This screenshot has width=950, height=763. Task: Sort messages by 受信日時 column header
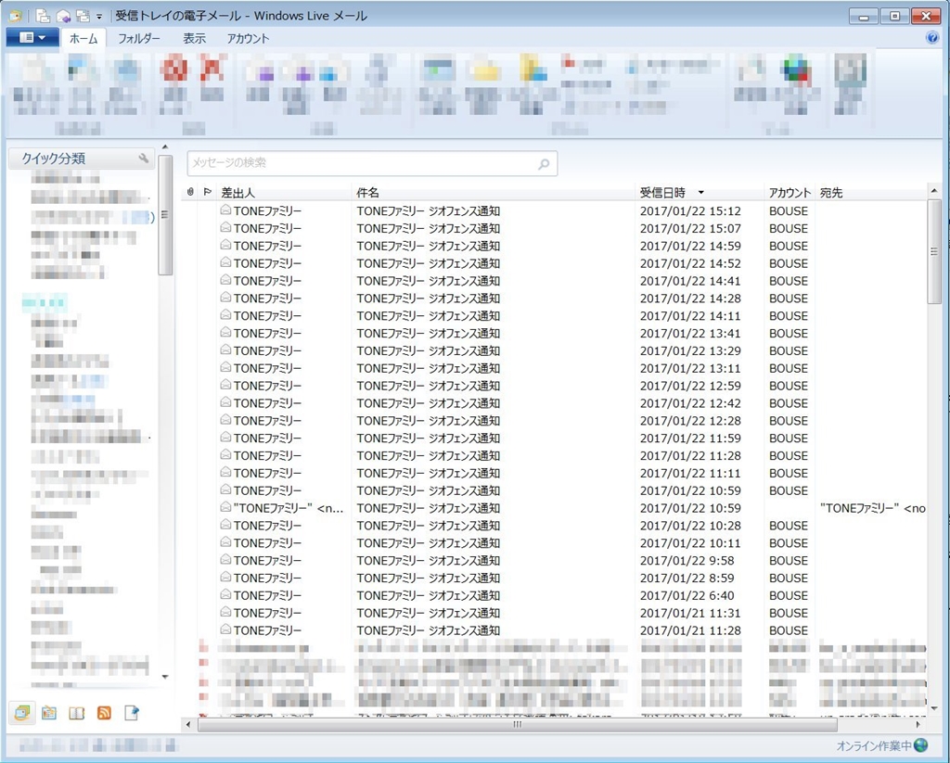pos(662,193)
